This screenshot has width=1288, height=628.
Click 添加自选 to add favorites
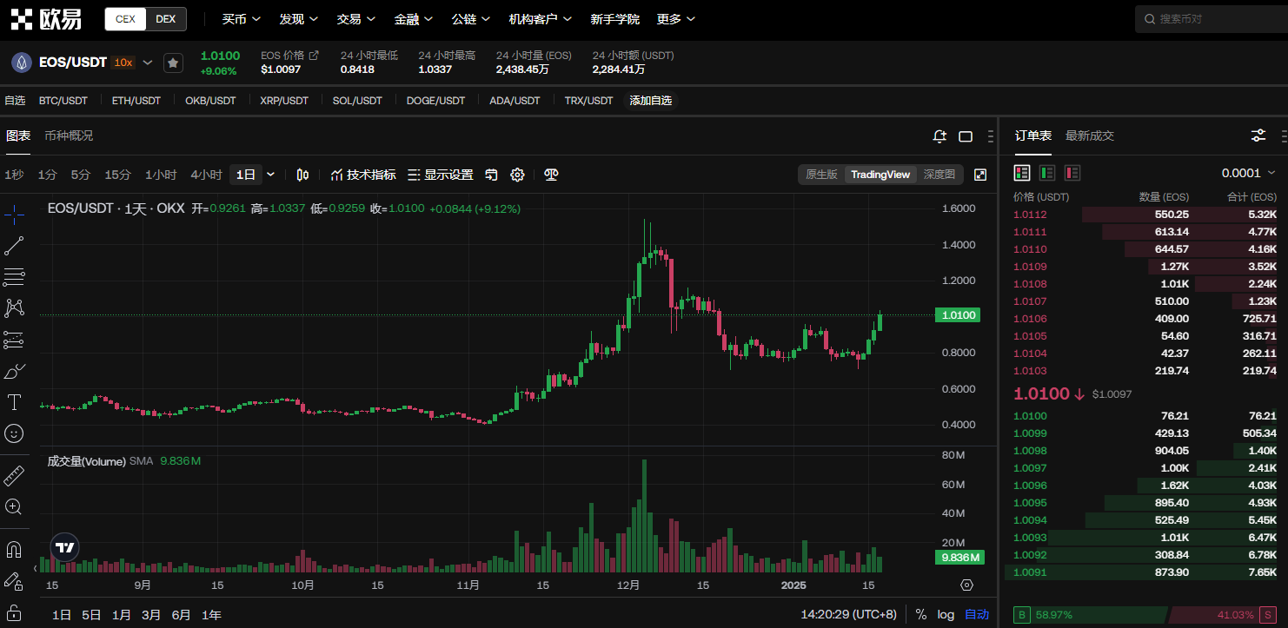coord(651,101)
